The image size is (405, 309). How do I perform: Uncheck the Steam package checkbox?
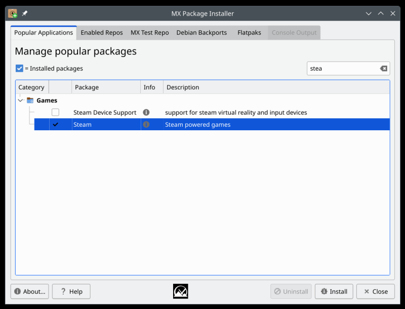(55, 124)
